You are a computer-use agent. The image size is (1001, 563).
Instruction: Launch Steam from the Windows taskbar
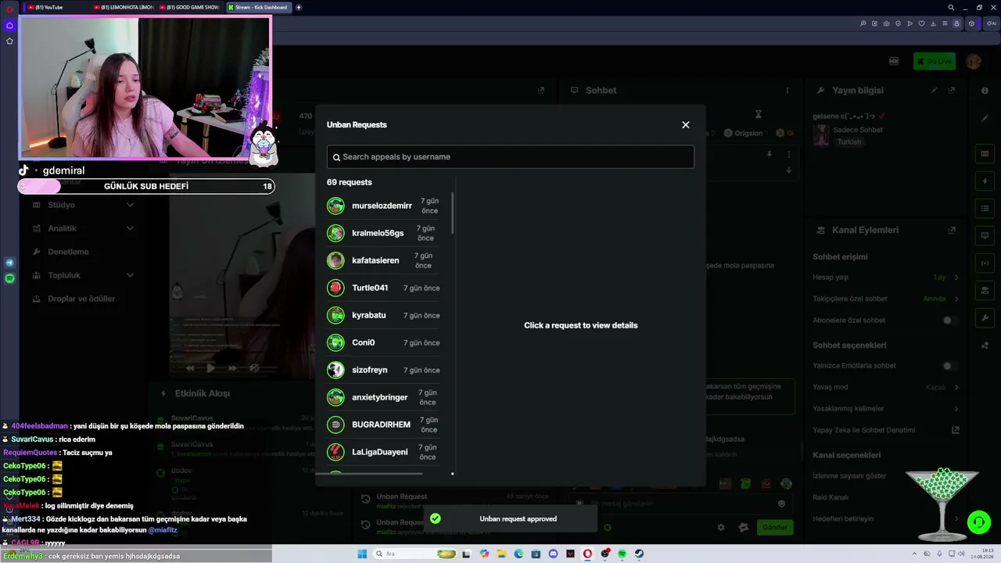[x=639, y=554]
